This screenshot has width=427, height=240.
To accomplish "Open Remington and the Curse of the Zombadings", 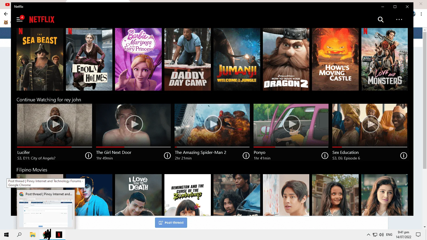I will 188,195.
